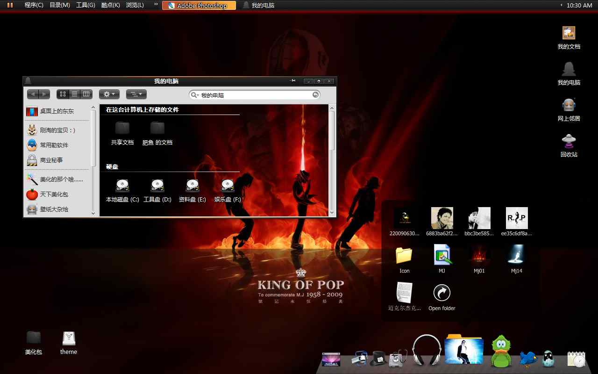The image size is (598, 374).
Task: Switch to column view
Action: click(x=86, y=94)
